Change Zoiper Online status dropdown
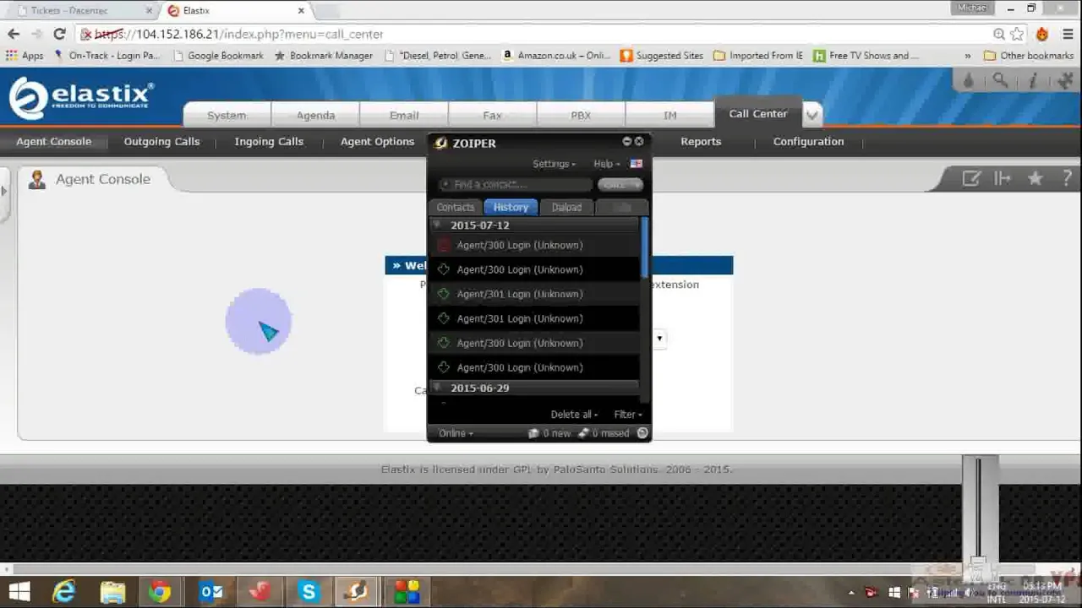1082x608 pixels. (456, 433)
